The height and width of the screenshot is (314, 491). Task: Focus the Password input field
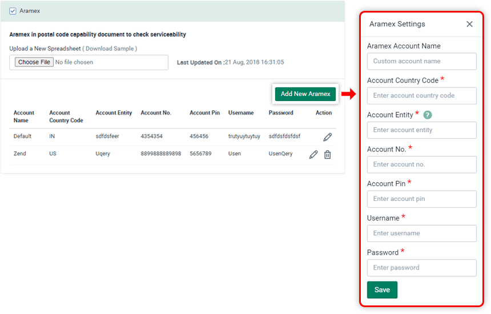pos(422,268)
